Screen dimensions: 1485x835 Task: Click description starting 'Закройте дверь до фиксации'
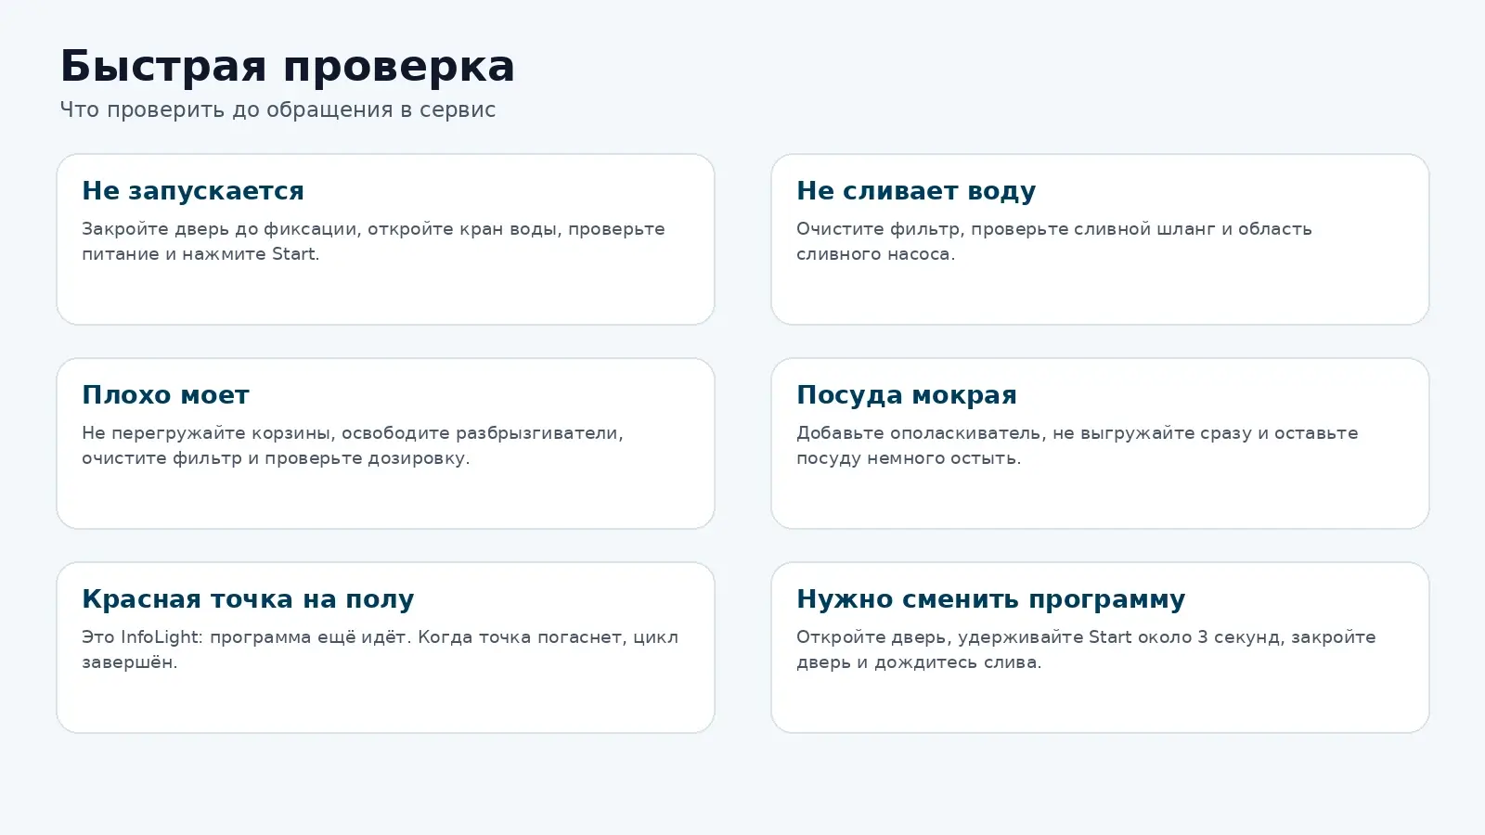click(x=373, y=241)
